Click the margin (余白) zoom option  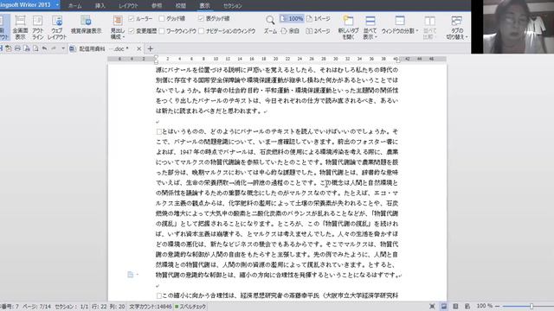click(290, 31)
